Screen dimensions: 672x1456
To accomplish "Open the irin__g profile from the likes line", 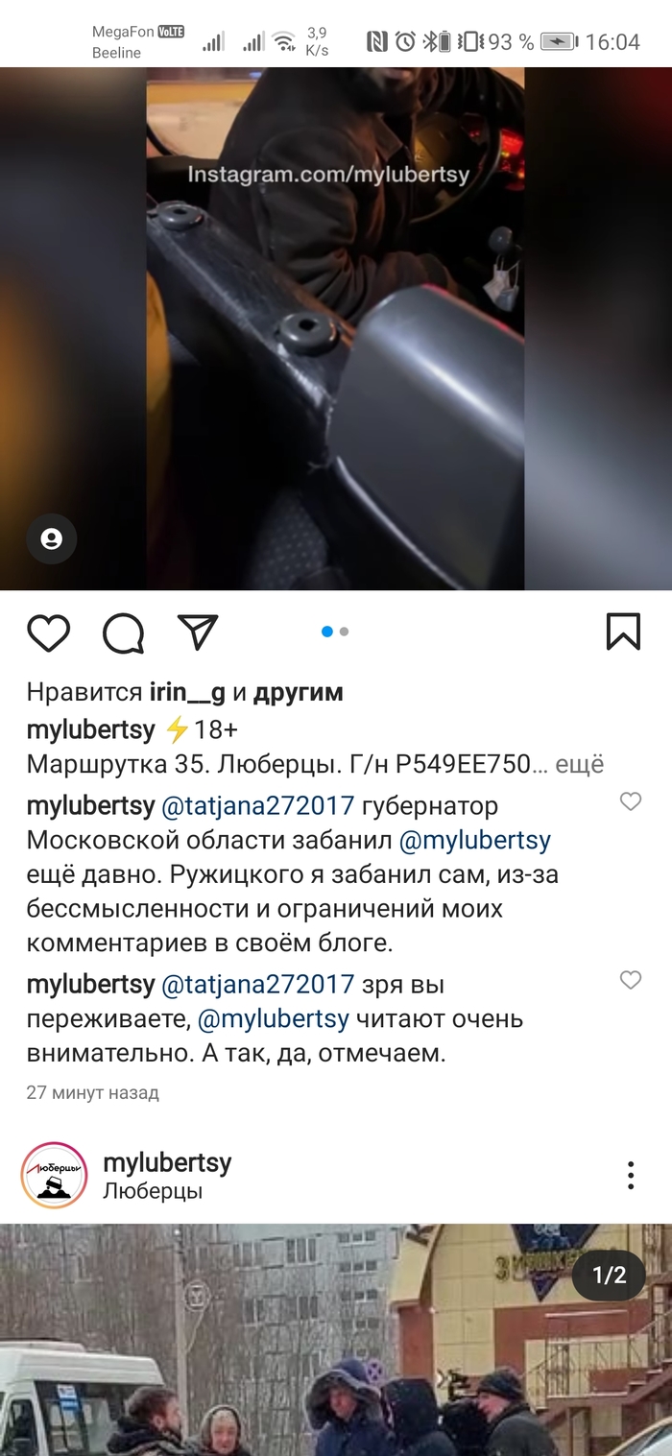I will click(187, 692).
